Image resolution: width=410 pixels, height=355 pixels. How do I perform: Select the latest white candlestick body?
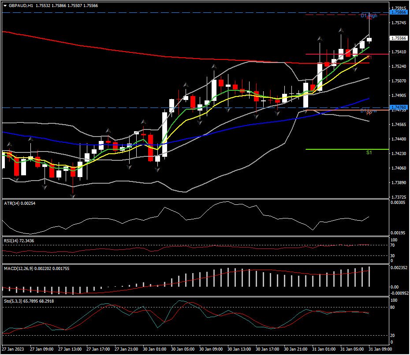coord(369,40)
